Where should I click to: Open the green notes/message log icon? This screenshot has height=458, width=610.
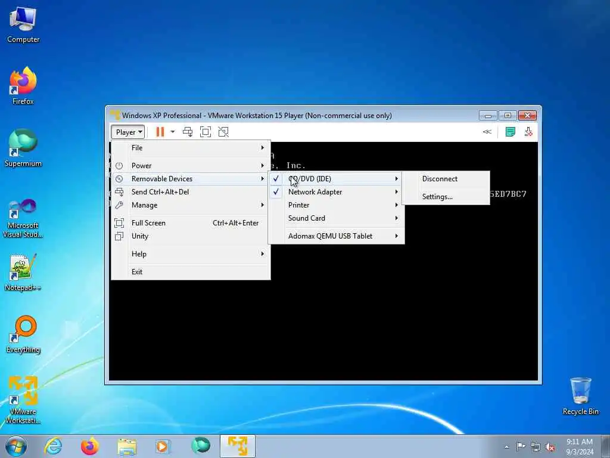[510, 132]
